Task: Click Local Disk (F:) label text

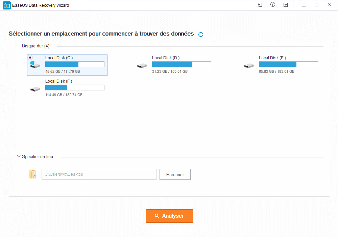Action: 58,81
